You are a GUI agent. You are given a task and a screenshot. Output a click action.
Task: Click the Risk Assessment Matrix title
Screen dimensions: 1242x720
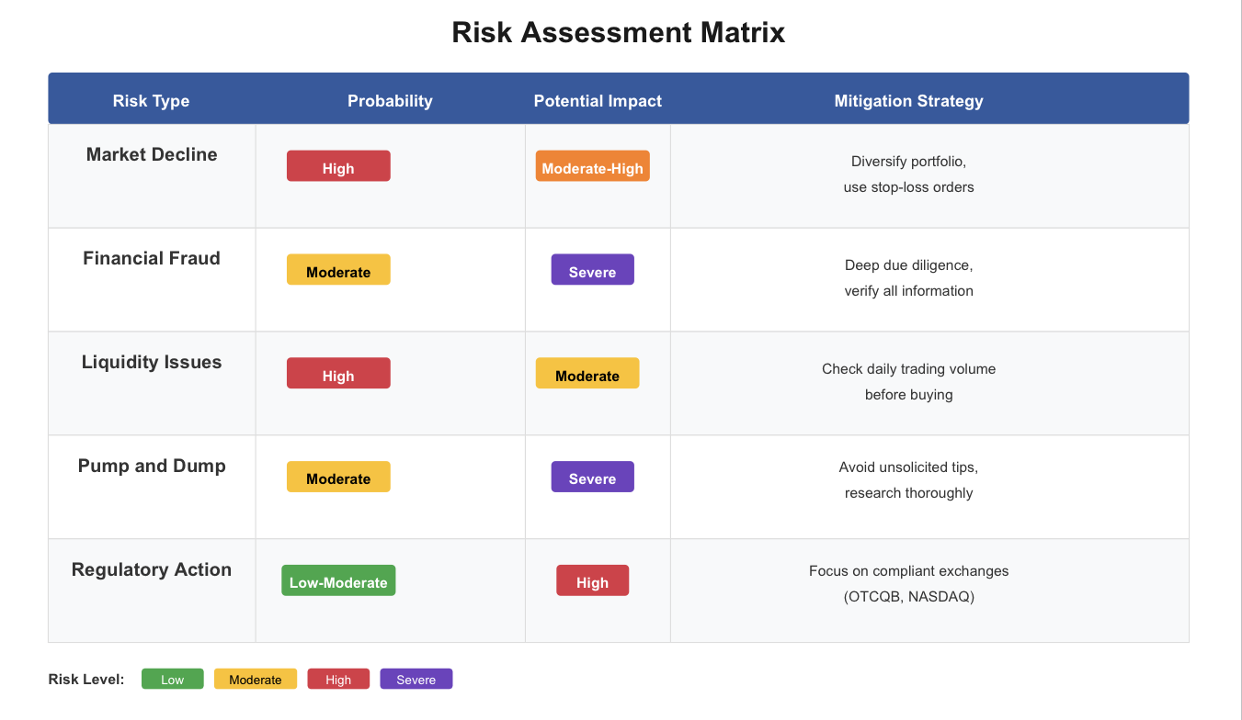[x=619, y=33]
